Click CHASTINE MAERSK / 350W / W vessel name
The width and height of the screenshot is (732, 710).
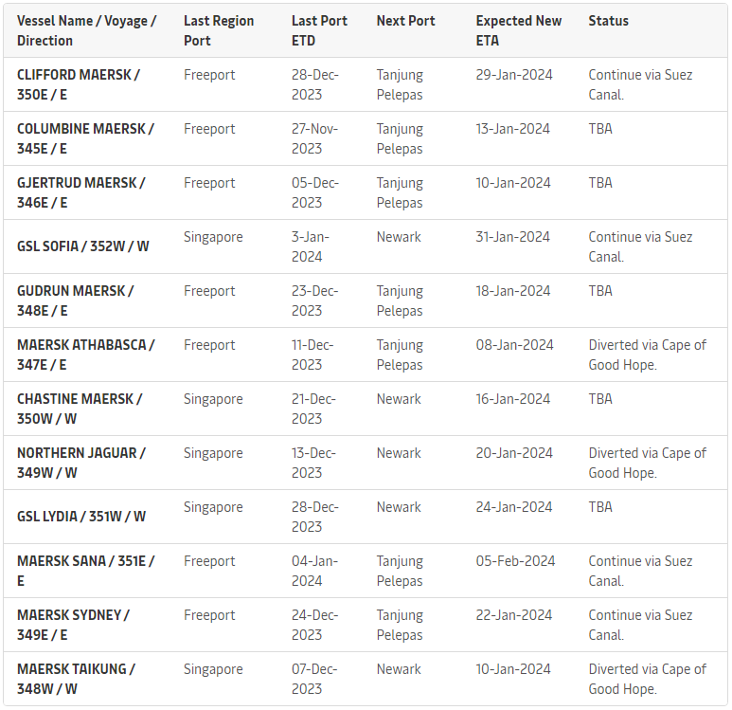[80, 409]
